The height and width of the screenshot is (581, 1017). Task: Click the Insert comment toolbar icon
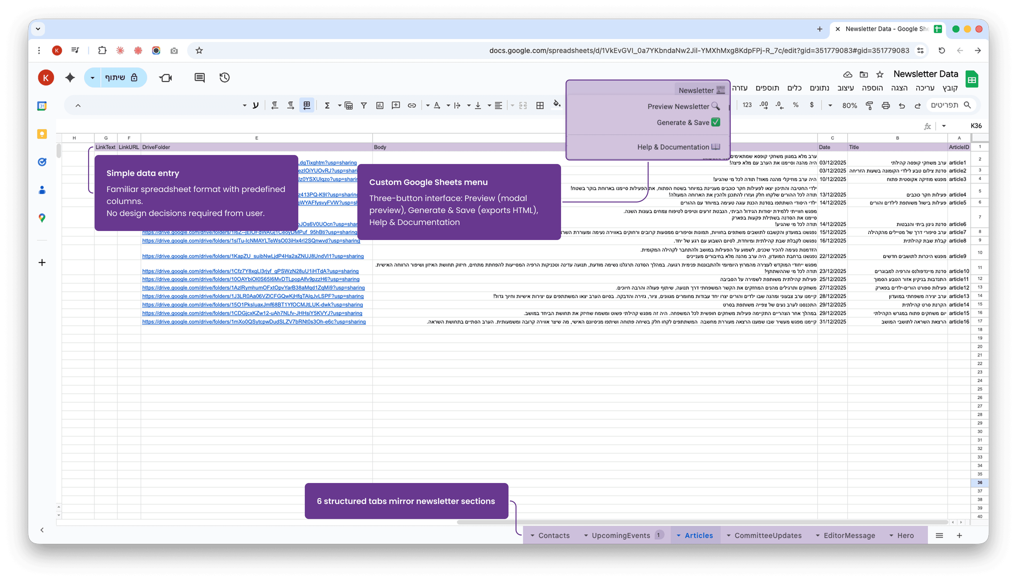(x=396, y=105)
